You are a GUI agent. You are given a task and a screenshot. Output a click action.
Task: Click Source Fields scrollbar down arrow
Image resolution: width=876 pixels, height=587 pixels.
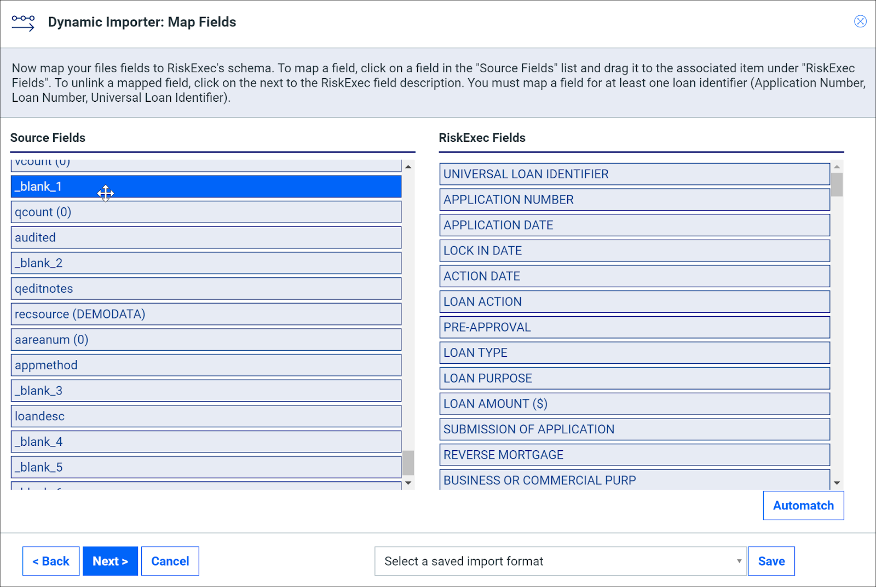coord(408,483)
